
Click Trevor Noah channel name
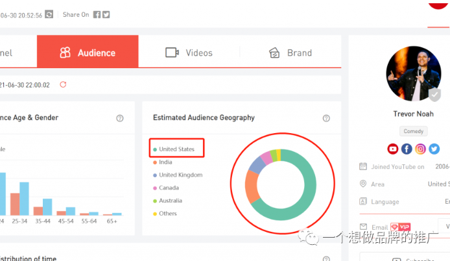click(x=413, y=114)
